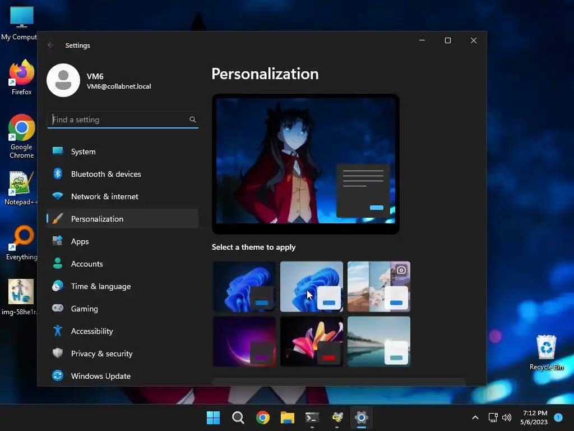Viewport: 574px width, 431px height.
Task: Select the My Computer desktop icon
Action: 19,24
